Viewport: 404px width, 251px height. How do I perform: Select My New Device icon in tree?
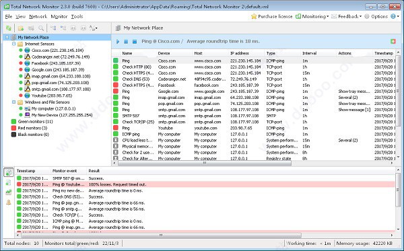pyautogui.click(x=27, y=115)
